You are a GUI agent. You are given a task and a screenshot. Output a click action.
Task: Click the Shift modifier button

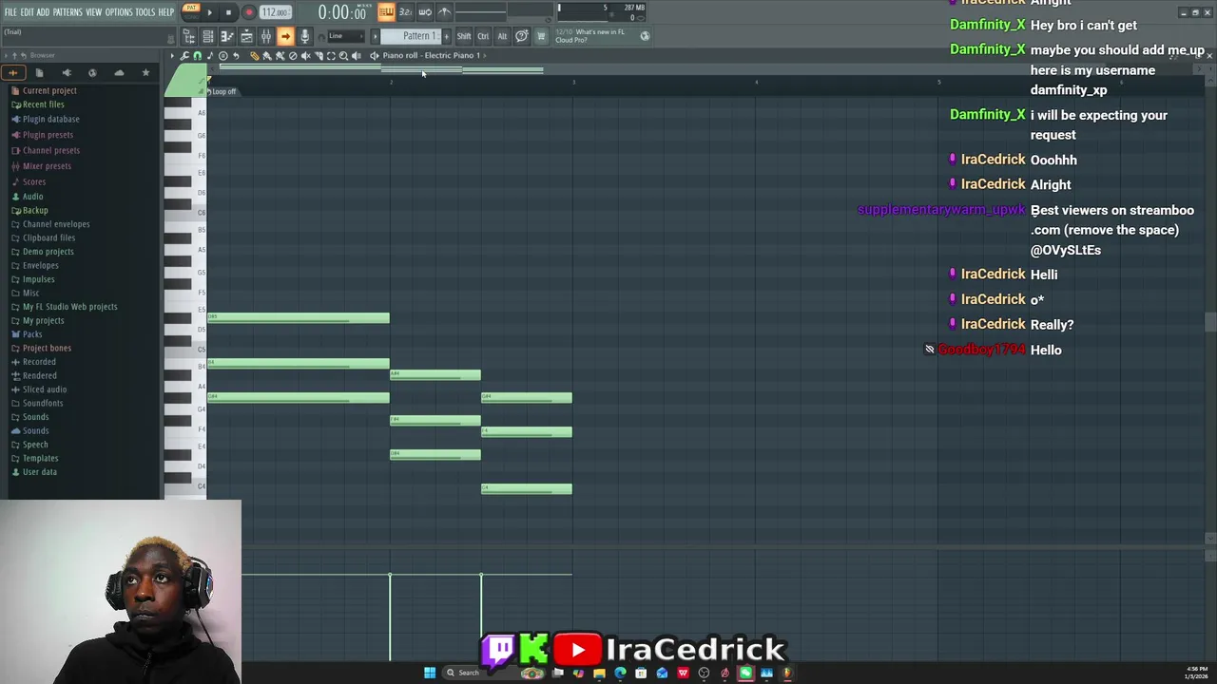tap(464, 36)
